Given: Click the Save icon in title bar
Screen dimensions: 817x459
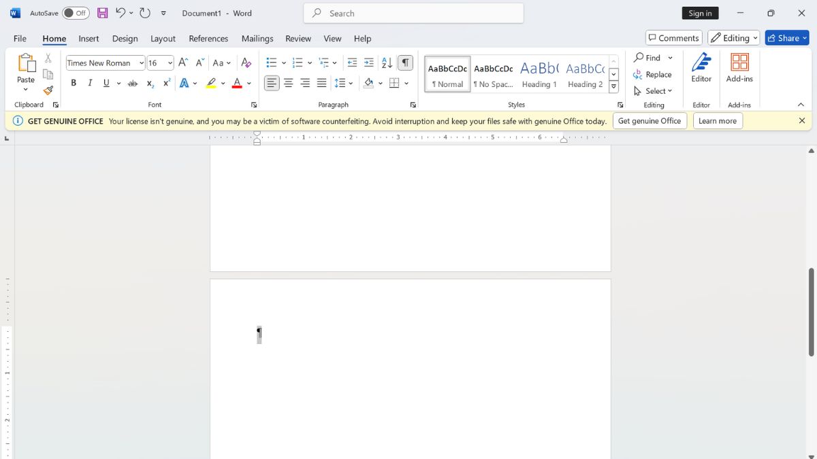Looking at the screenshot, I should pyautogui.click(x=103, y=13).
